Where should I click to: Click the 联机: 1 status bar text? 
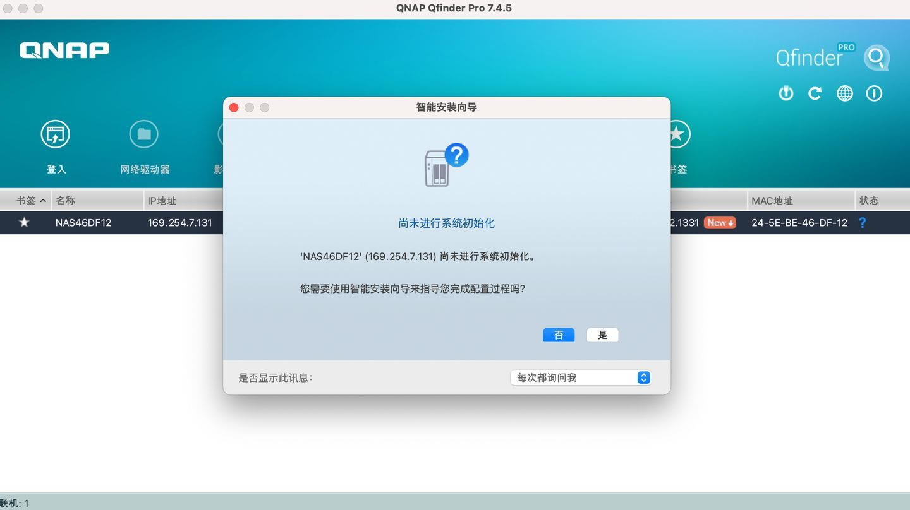15,503
